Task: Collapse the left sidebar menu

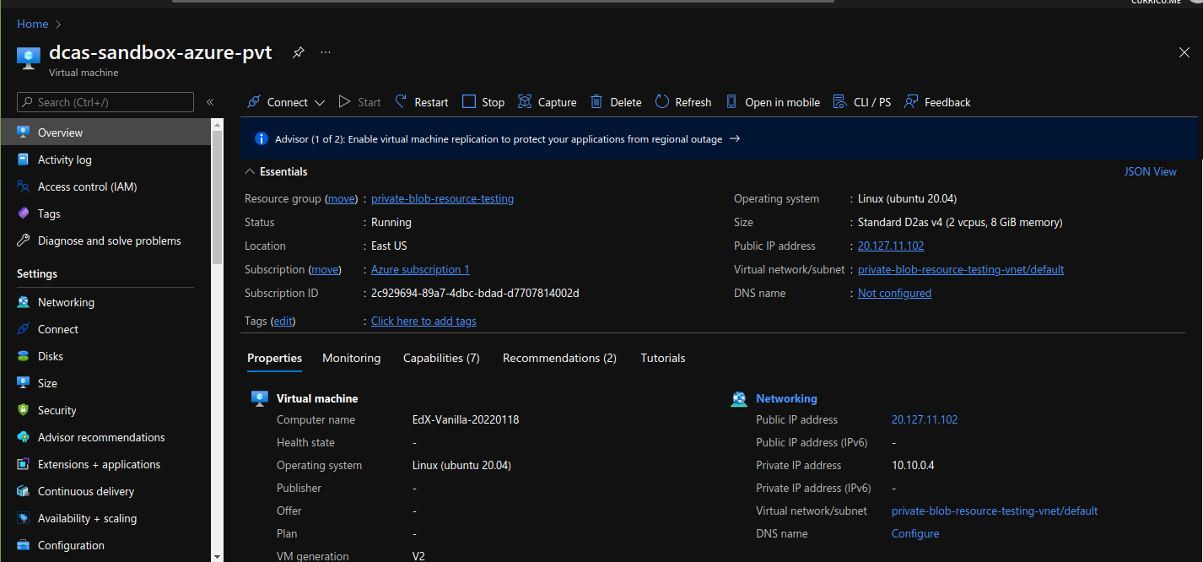Action: coord(210,102)
